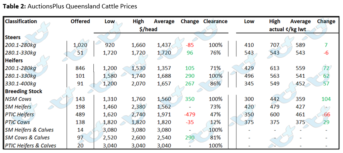Select the 3,080 average price cell
343x153 pixels.
coord(164,130)
